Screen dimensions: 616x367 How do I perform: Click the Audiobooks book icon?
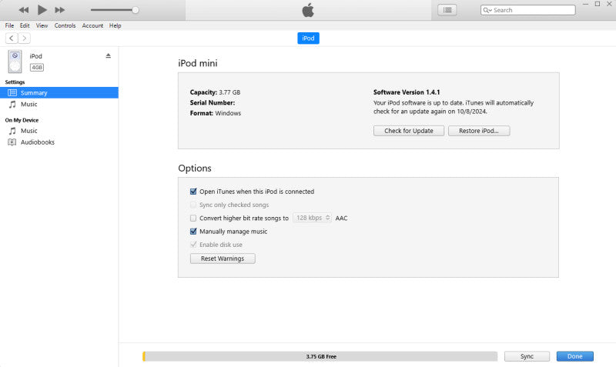[x=12, y=142]
